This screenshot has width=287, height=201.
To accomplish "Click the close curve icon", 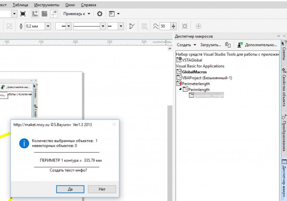I will (132, 26).
